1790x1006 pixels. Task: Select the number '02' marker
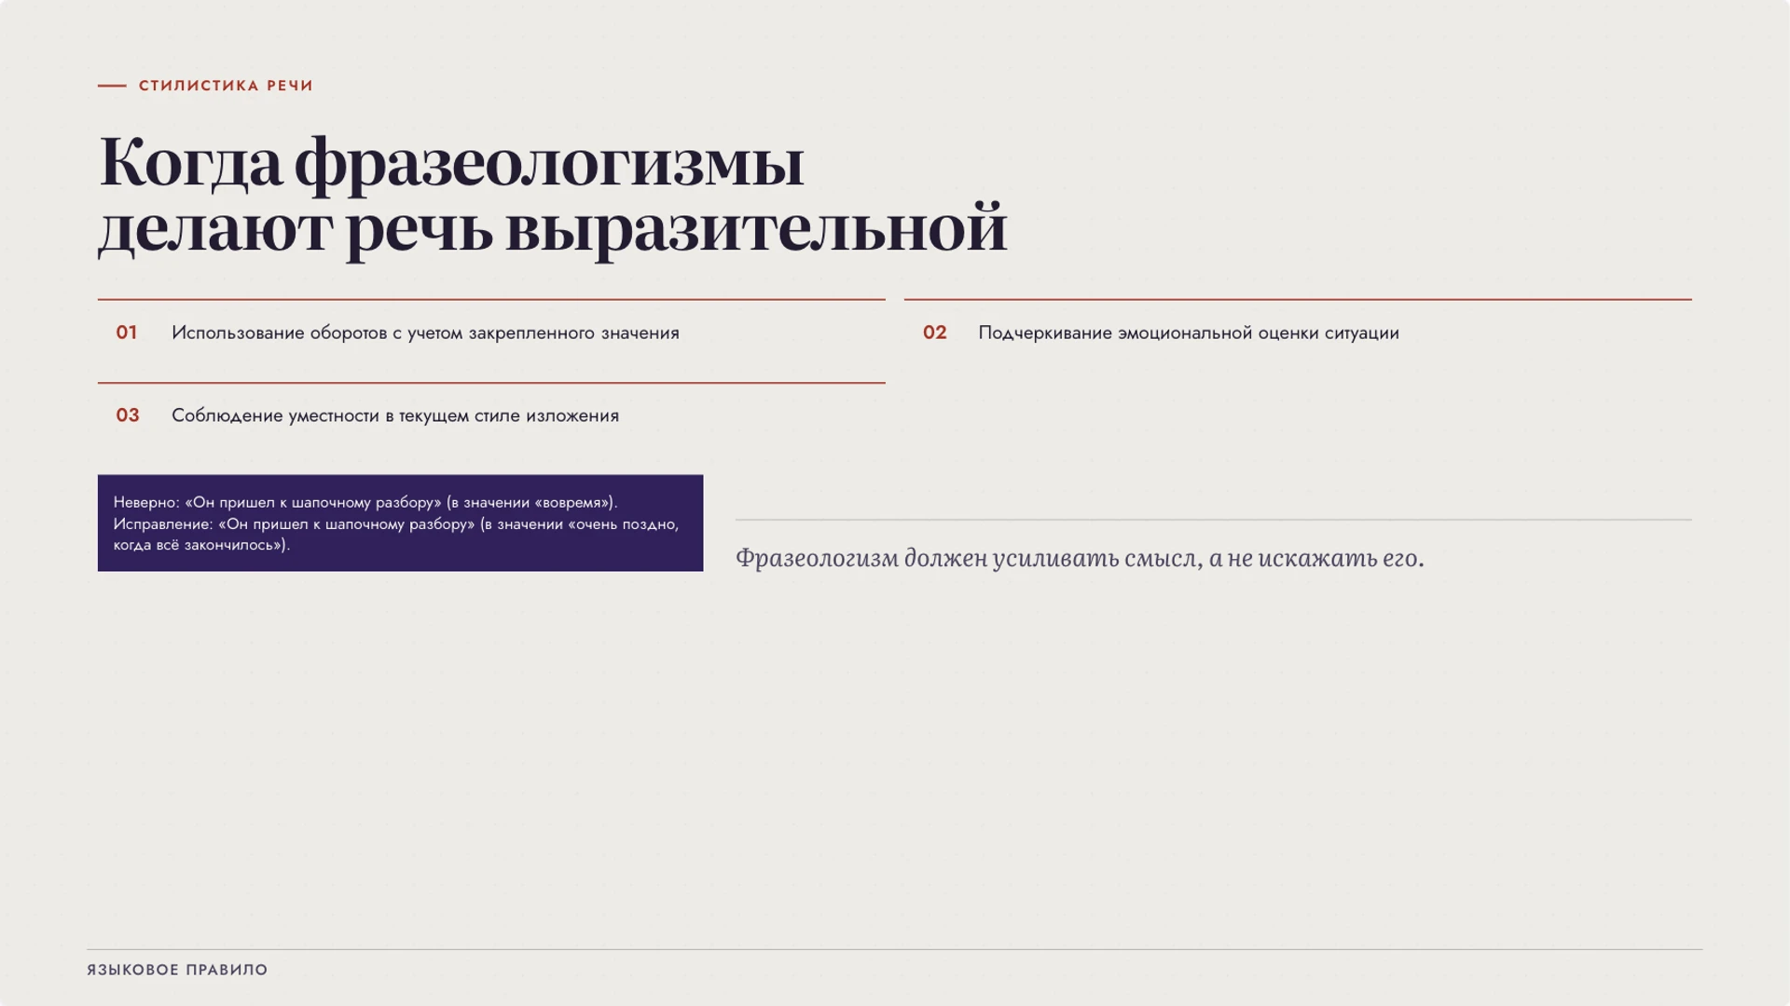[935, 333]
